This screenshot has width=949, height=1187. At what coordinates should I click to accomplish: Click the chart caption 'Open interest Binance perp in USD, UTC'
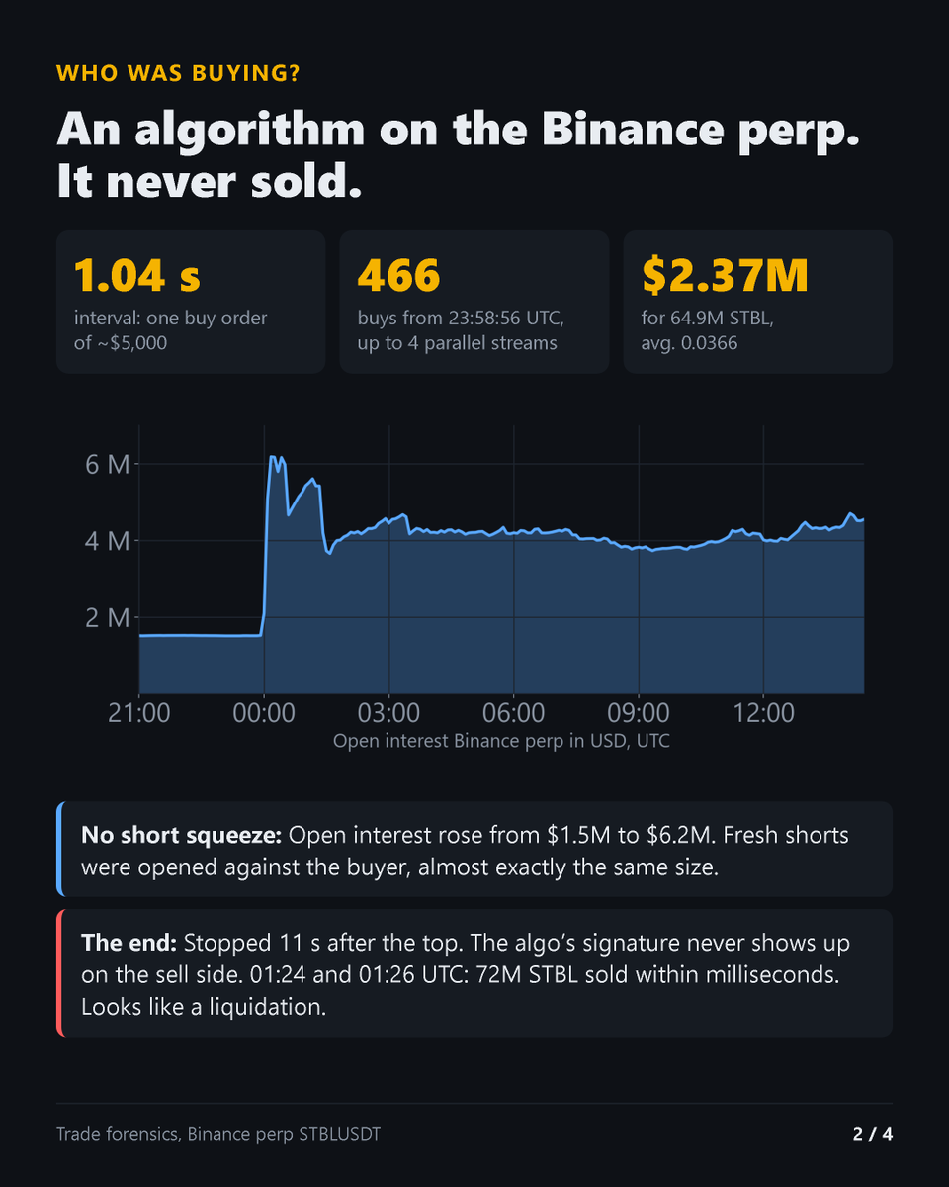click(x=501, y=741)
